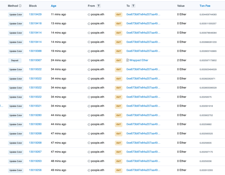Click the OUT badge in the Deposit row
This screenshot has height=175, width=225.
(119, 60)
